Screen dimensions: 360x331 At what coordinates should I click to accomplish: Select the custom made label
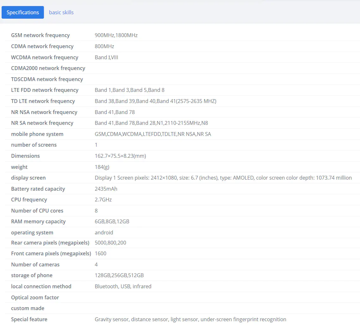[28, 308]
